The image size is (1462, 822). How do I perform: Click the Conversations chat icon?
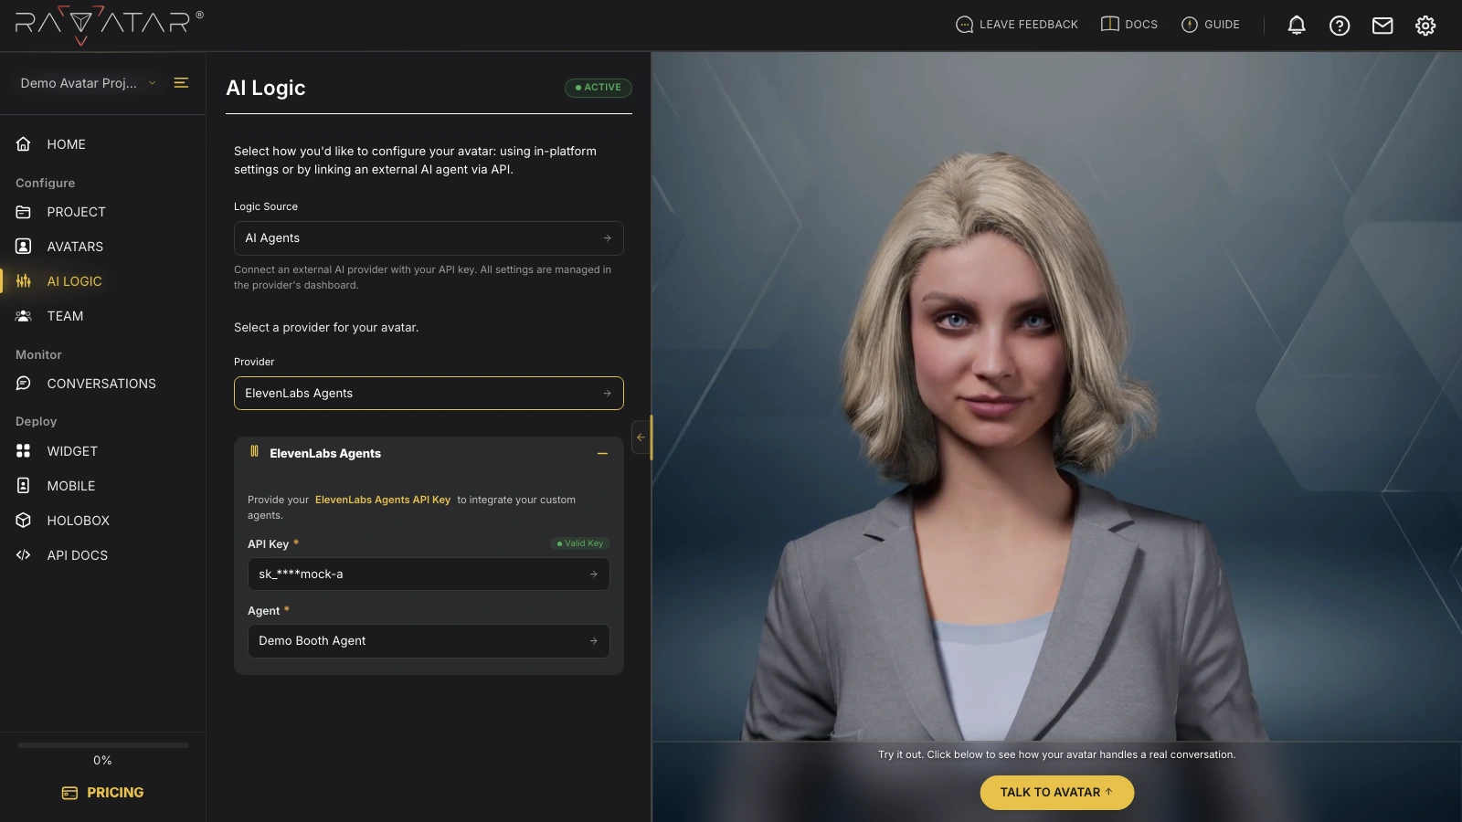click(x=24, y=384)
